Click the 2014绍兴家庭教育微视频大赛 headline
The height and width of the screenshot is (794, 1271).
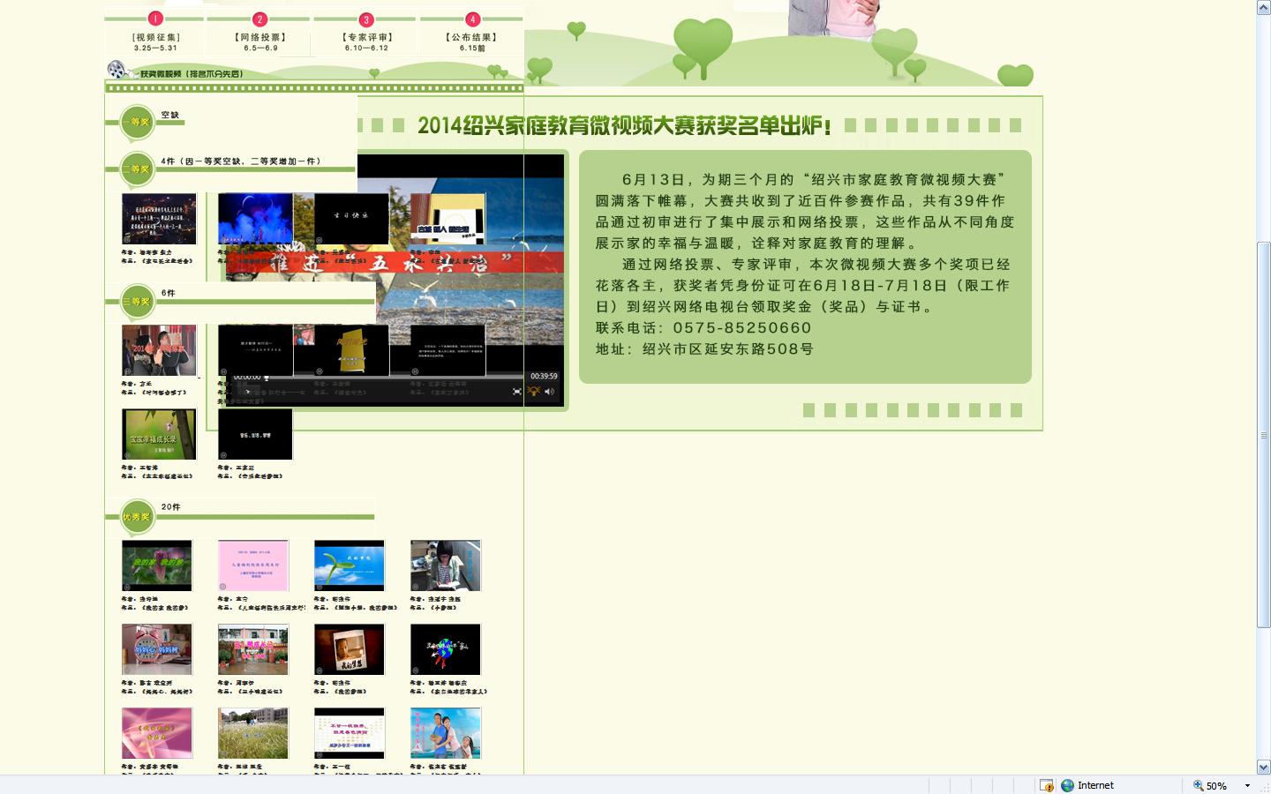click(624, 125)
